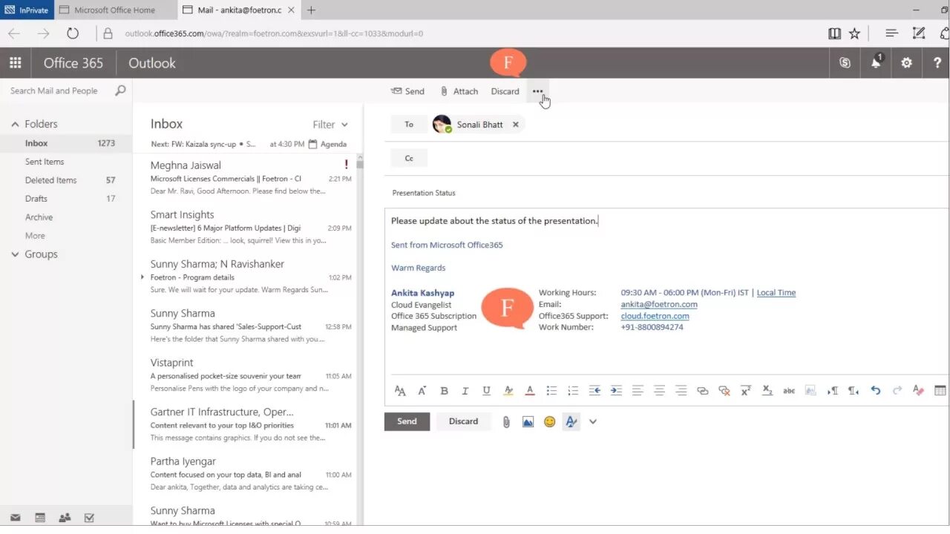950x534 pixels.
Task: Apply superscript formatting
Action: click(x=746, y=391)
